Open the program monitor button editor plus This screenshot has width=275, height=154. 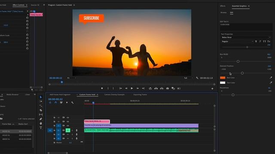(212, 89)
